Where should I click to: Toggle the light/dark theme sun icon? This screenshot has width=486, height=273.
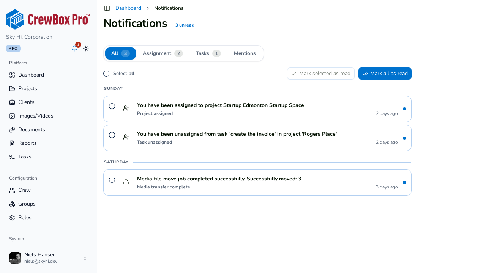(86, 49)
